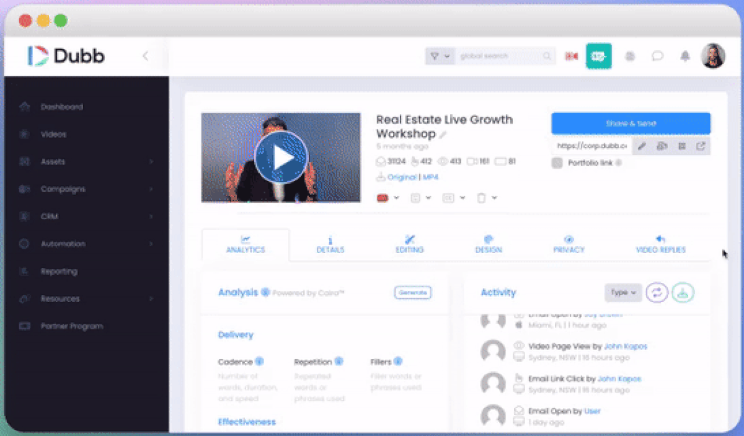Click the info icon next to Repetition
Screen dimensions: 744x436
click(x=339, y=362)
